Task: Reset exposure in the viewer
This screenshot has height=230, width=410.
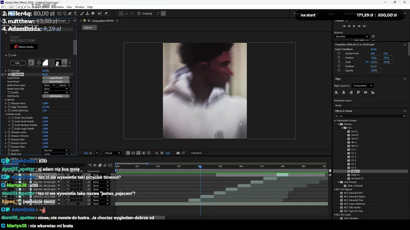Action: 162,153
